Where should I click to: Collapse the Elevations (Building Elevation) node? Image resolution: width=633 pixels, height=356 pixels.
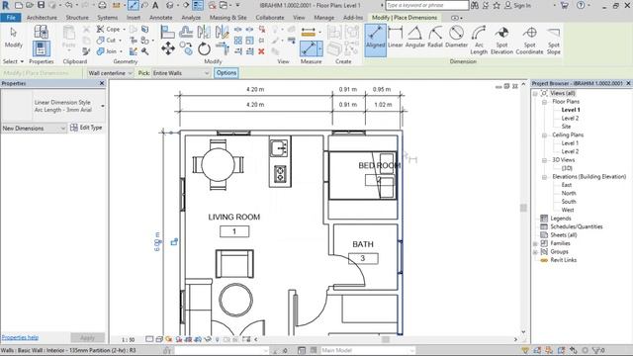544,177
